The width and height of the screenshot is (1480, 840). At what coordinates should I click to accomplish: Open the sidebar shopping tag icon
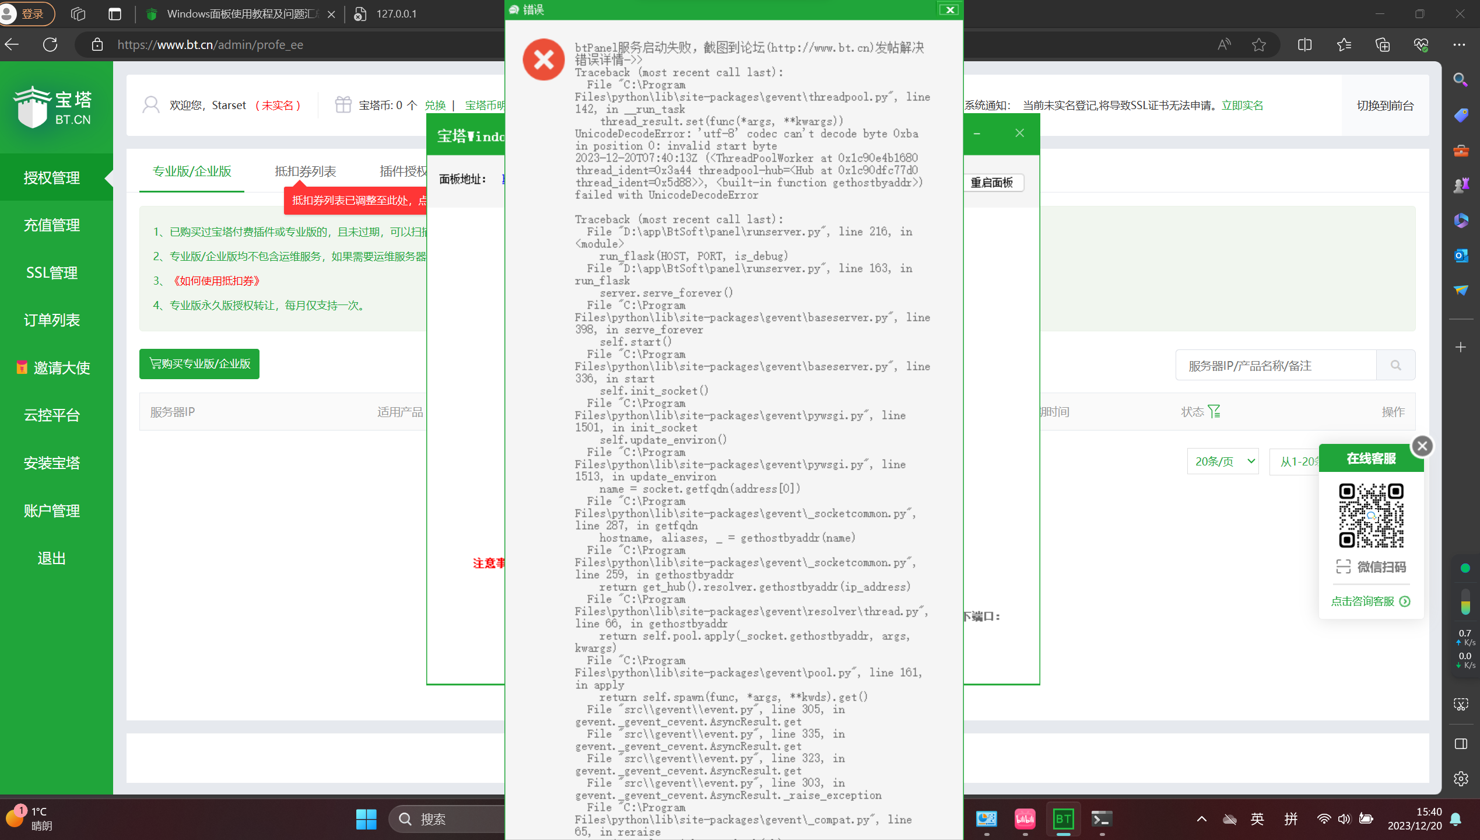tap(1461, 116)
